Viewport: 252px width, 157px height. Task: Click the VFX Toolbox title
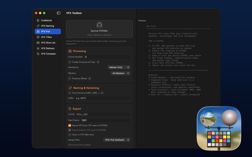pos(74,13)
